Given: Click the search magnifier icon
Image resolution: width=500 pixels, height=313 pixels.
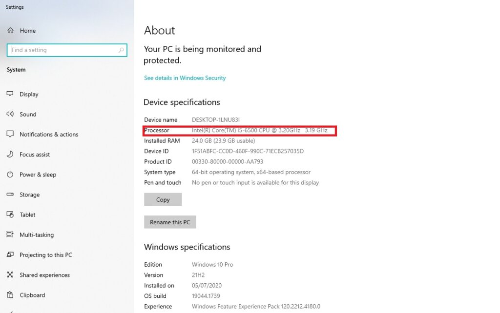Looking at the screenshot, I should pos(121,50).
